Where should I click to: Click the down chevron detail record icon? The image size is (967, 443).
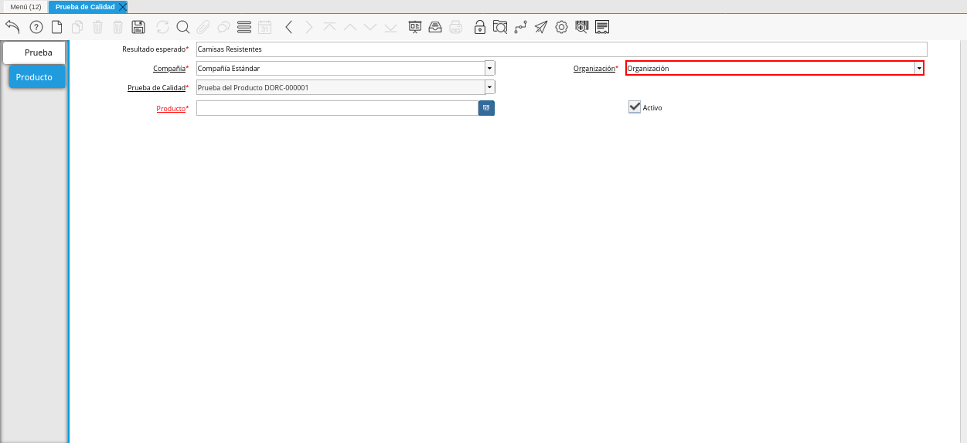370,27
